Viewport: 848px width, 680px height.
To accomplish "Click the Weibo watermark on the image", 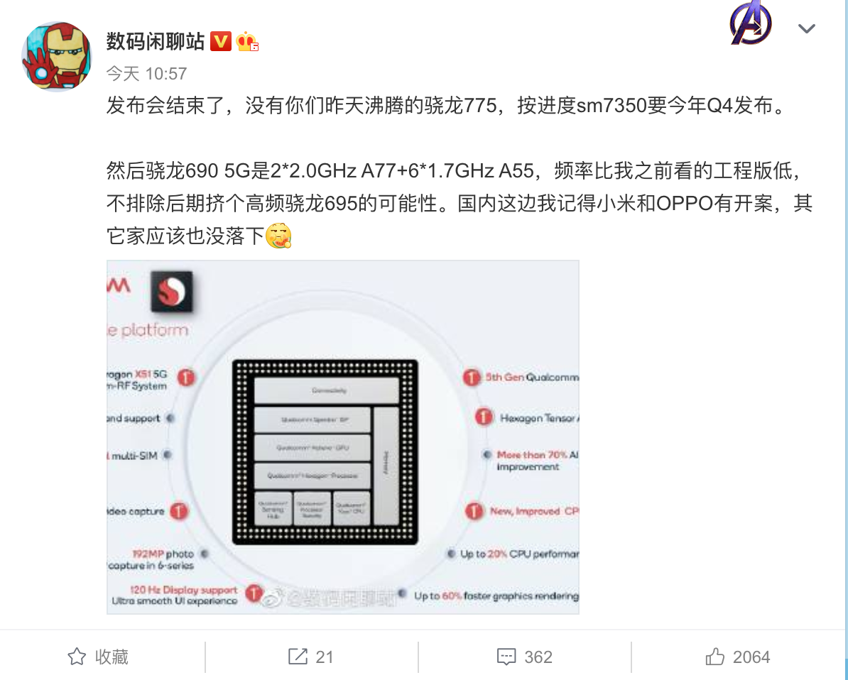I will point(330,596).
